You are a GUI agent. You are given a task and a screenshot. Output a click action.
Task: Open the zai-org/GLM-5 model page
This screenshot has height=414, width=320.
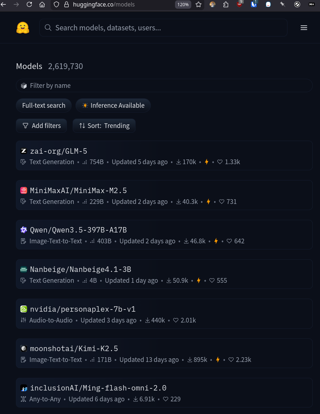(x=59, y=151)
